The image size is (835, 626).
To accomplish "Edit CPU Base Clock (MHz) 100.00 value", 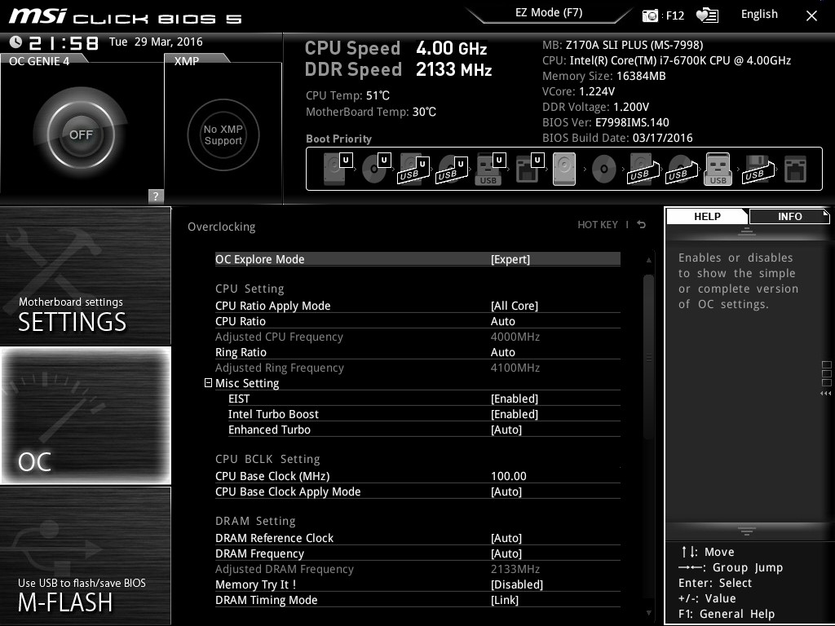I will 417,476.
